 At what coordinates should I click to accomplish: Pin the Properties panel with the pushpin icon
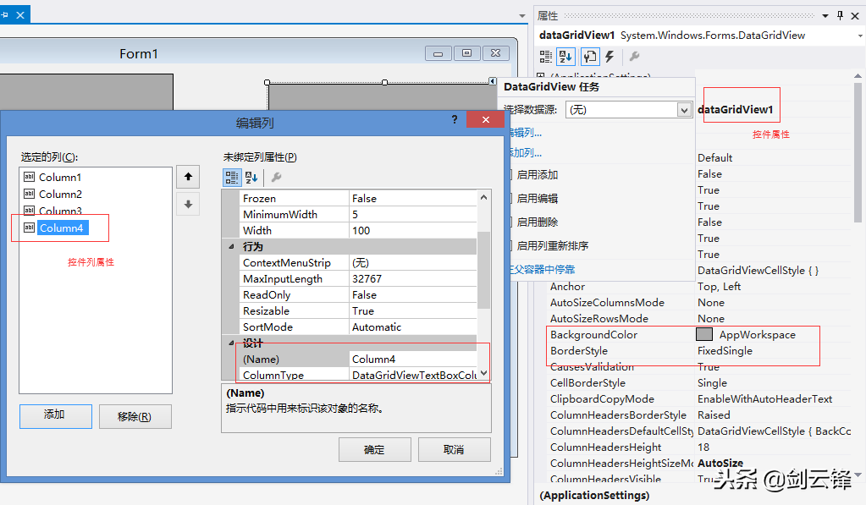(x=840, y=15)
